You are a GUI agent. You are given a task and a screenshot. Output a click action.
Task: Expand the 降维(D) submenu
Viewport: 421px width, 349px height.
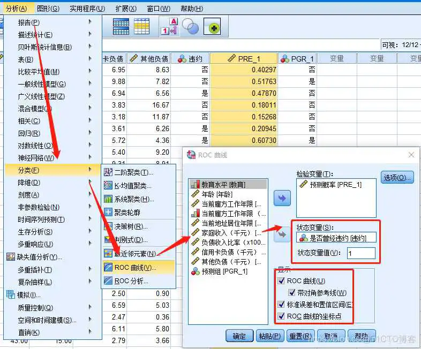[x=53, y=183]
